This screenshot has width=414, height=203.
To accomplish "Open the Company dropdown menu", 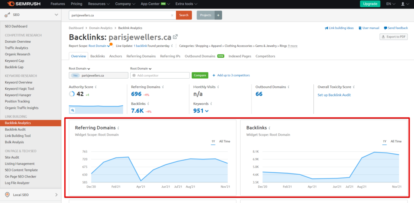I will [x=125, y=4].
